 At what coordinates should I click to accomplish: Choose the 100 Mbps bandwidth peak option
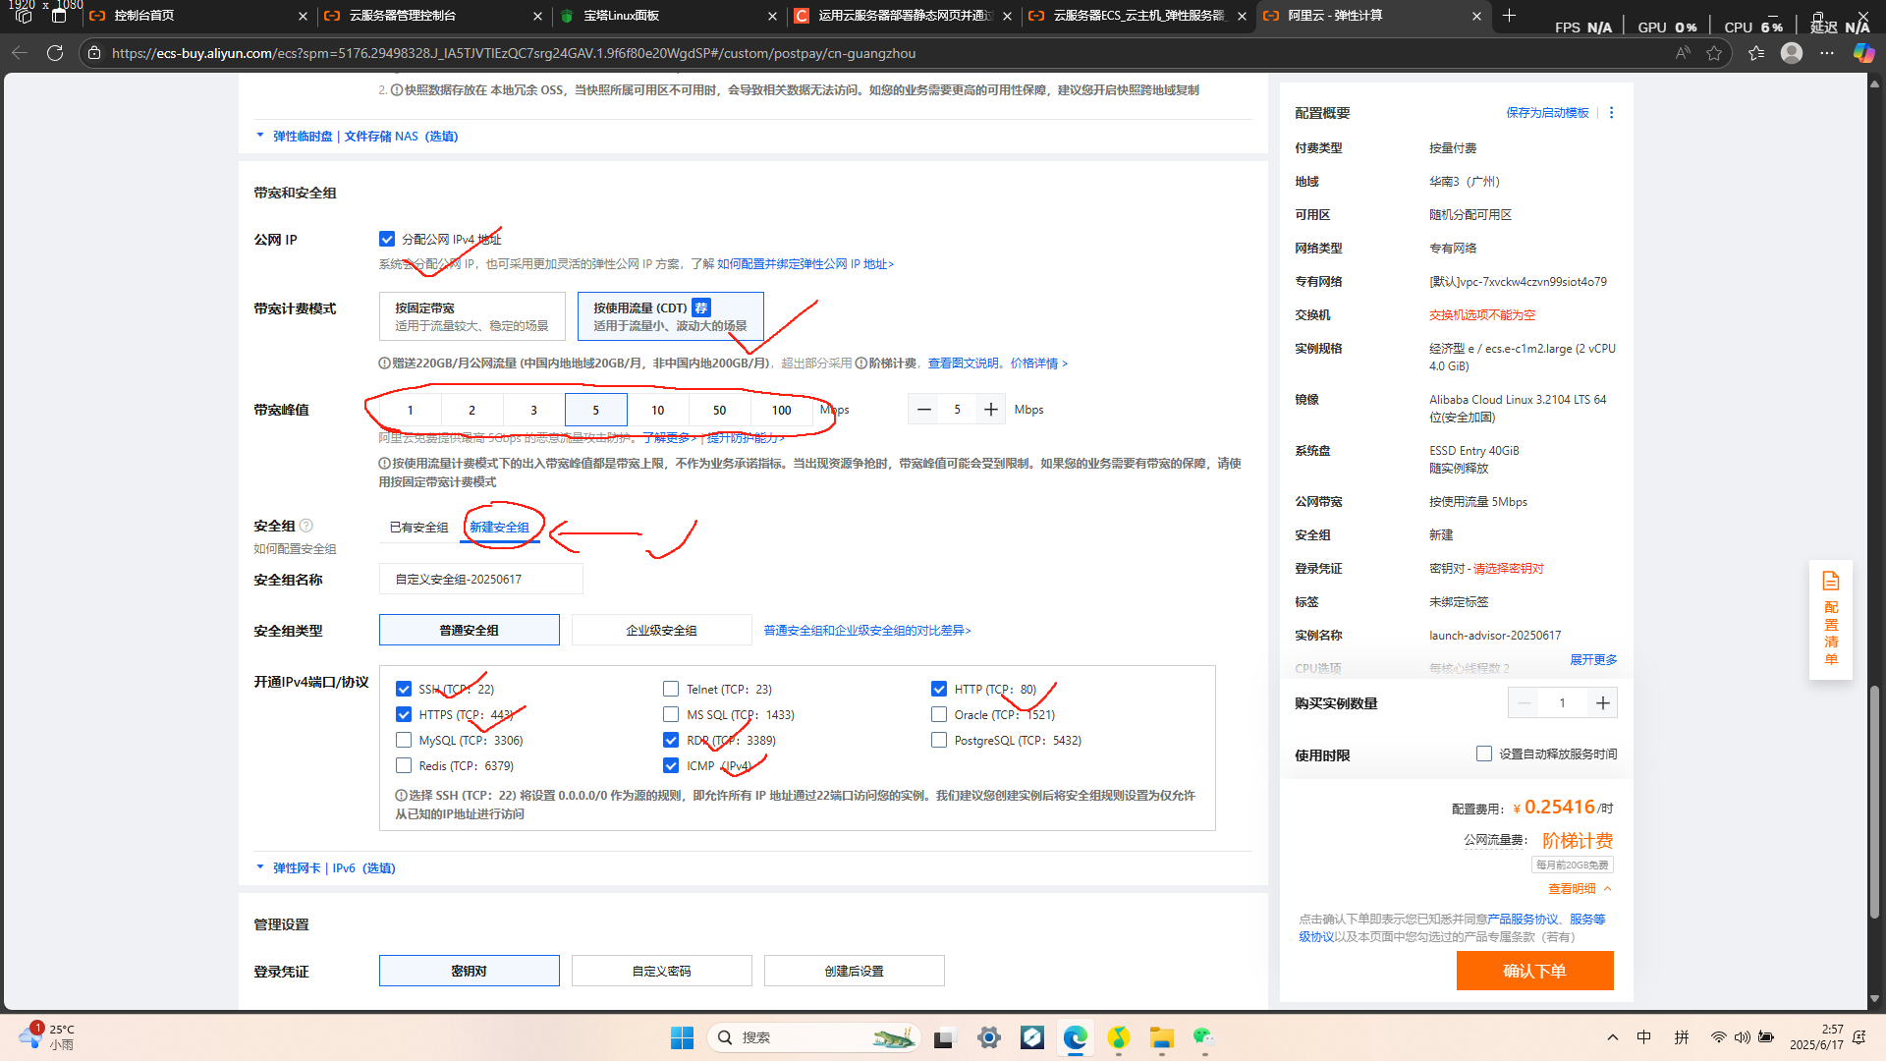(x=781, y=410)
